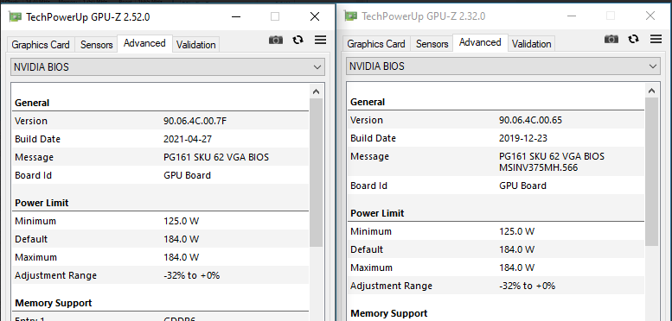The width and height of the screenshot is (672, 321).
Task: Click Memory Support header in GPU-Z 2.52.0
Action: click(x=53, y=303)
